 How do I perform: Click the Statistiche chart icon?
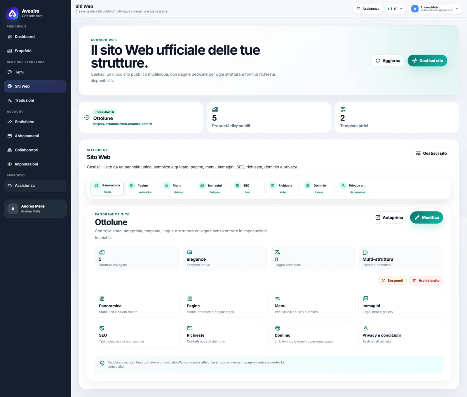click(10, 122)
